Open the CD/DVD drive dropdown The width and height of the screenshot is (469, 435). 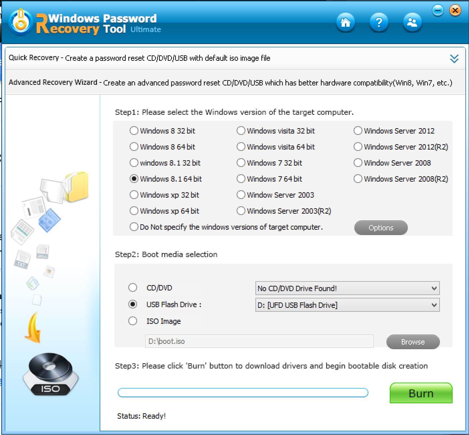tap(347, 288)
